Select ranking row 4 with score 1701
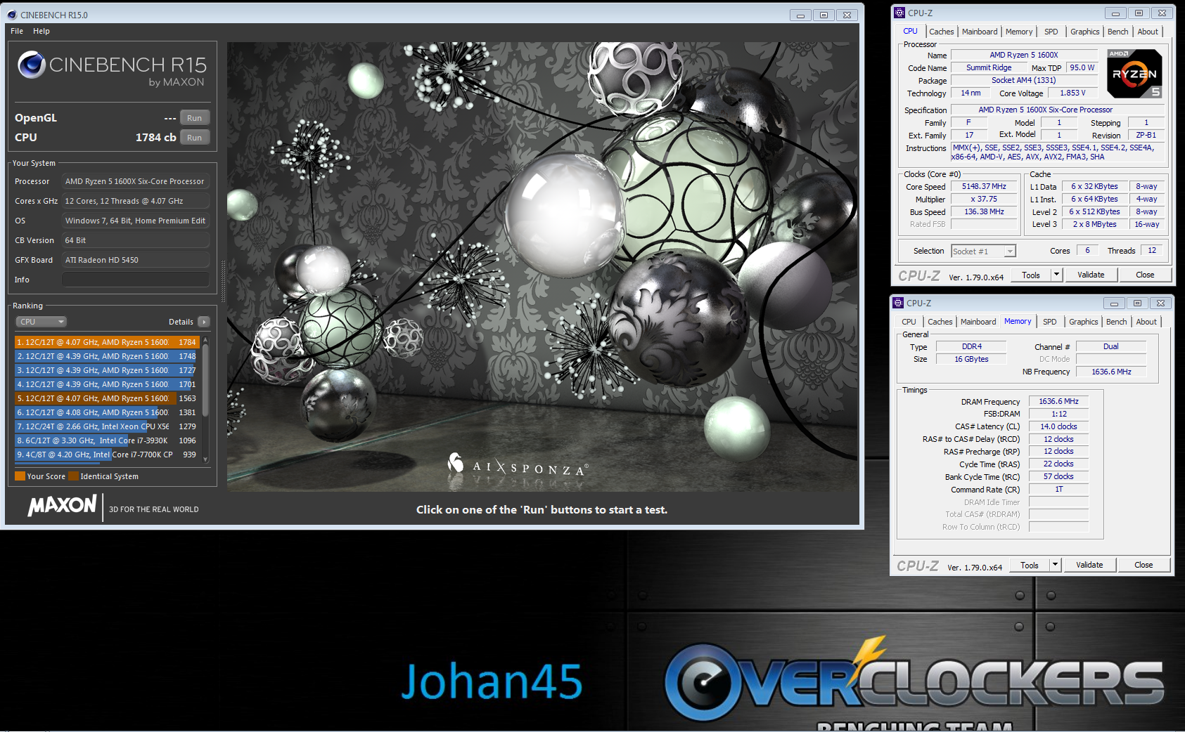The height and width of the screenshot is (732, 1185). coord(107,384)
